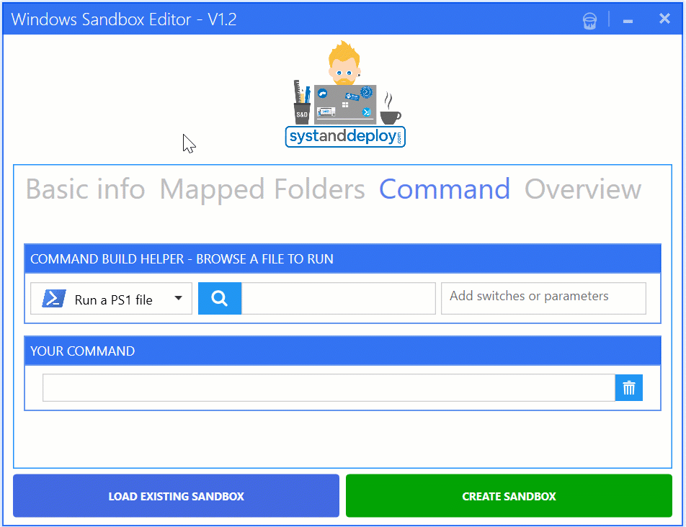Screen dimensions: 686x527
Task: Click the trash icon to clear your command
Action: [x=628, y=387]
